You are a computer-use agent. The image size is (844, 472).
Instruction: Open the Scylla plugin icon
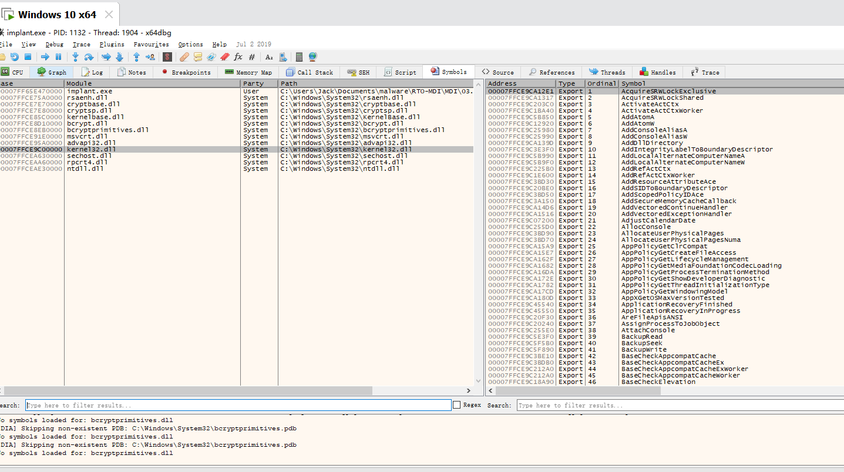(167, 57)
